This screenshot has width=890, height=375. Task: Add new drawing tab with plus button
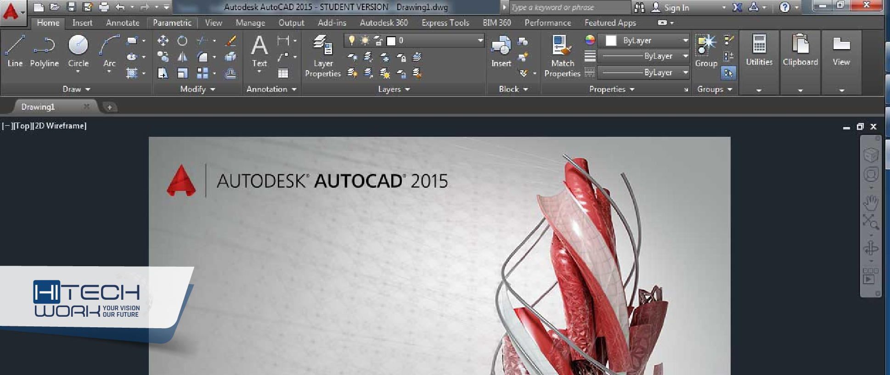coord(109,107)
